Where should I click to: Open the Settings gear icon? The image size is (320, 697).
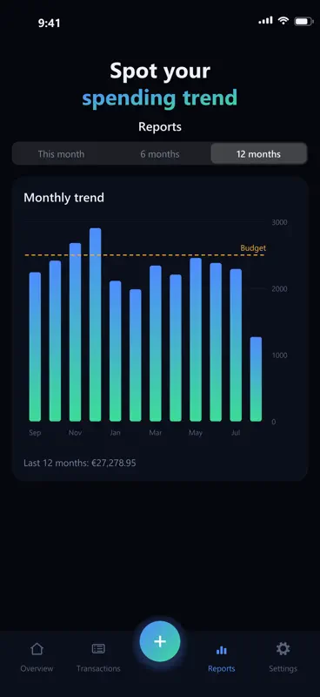(x=283, y=649)
